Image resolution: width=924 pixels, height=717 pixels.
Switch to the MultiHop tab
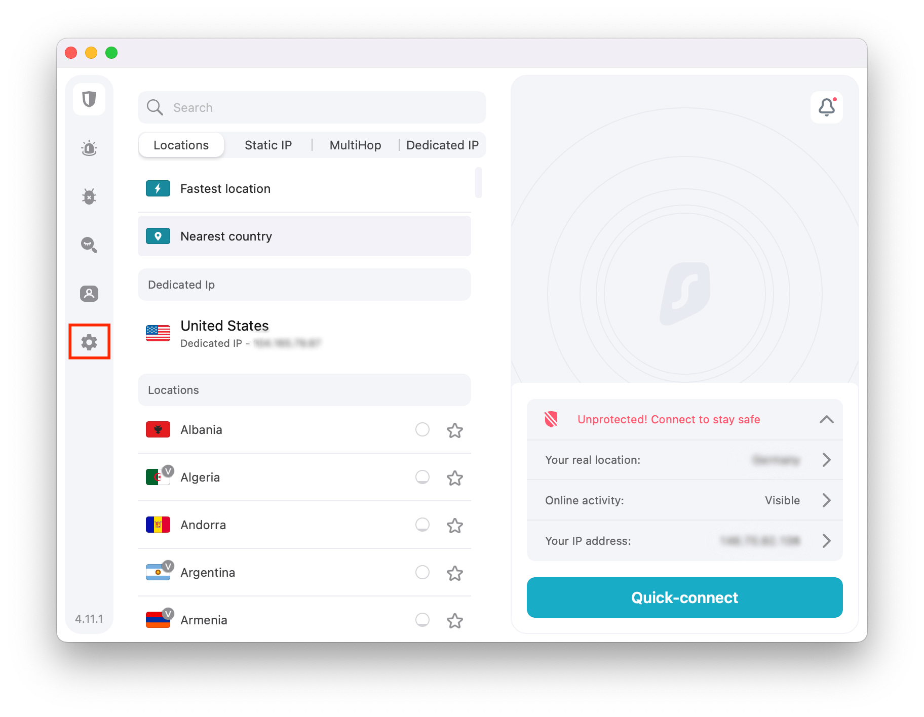pos(355,145)
